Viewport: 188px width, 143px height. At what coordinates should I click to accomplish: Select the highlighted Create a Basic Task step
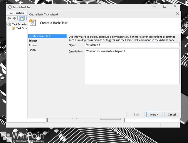[47, 36]
